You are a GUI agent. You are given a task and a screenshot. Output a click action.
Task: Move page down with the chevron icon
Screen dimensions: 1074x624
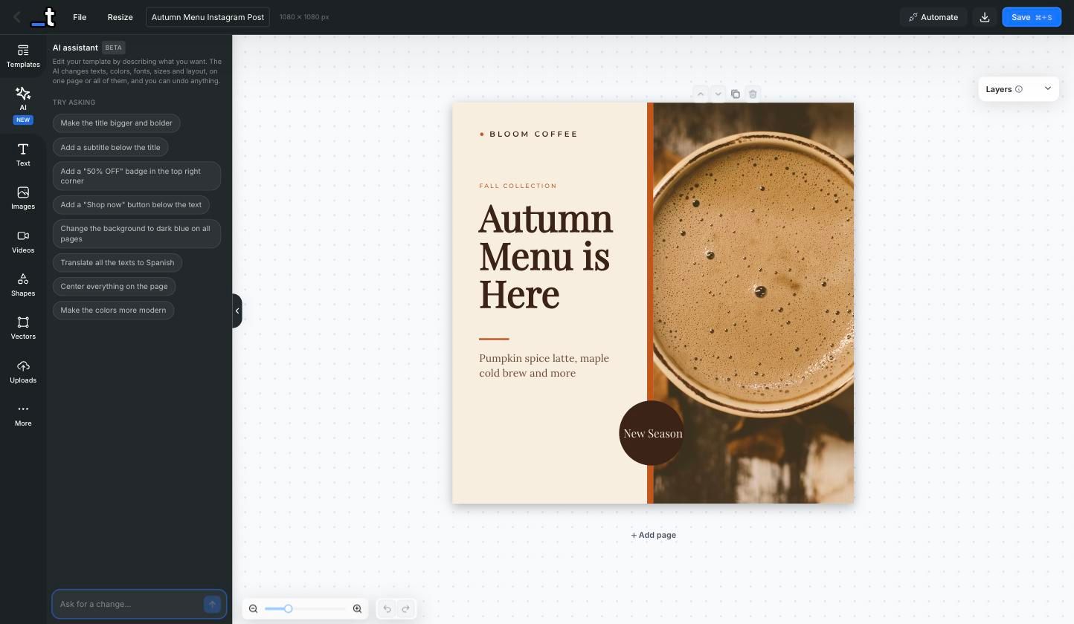[718, 94]
